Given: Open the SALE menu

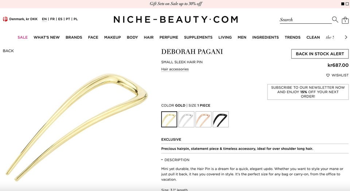Looking at the screenshot, I should tap(23, 37).
